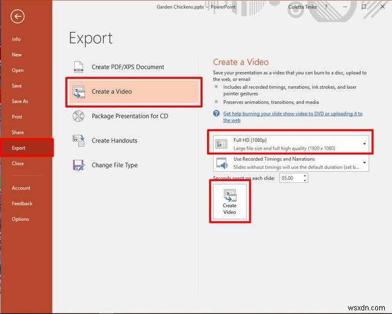
Task: Click the Coletta Teske account name
Action: [303, 7]
